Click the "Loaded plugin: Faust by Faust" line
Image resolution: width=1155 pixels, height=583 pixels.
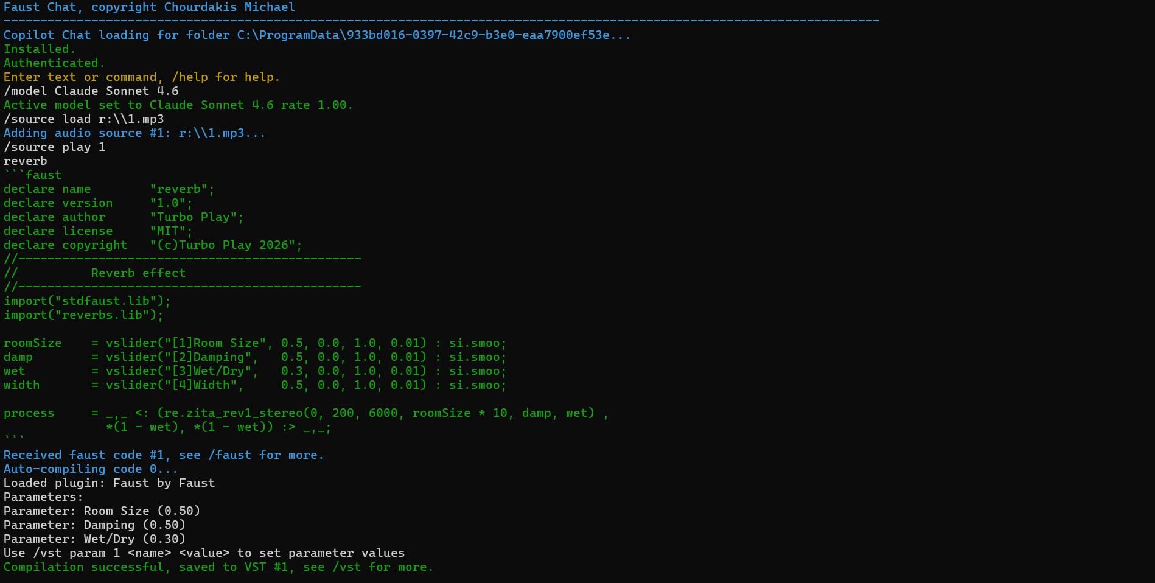point(109,483)
